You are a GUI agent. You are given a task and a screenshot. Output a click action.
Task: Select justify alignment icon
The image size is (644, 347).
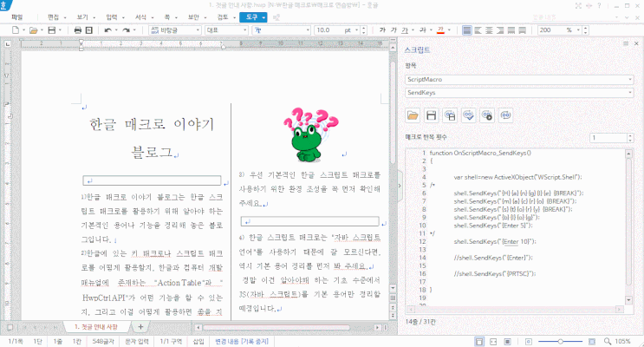[467, 30]
